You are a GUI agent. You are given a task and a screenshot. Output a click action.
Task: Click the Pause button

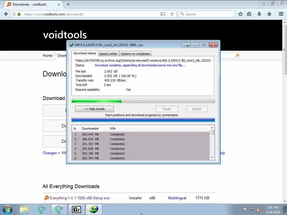click(167, 109)
